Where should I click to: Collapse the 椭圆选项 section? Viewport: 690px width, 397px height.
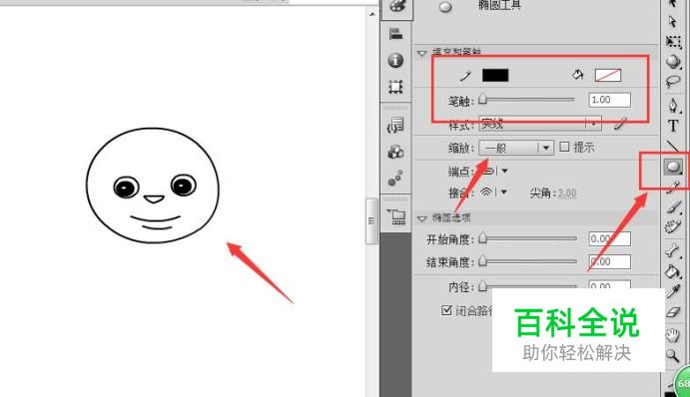(x=422, y=218)
